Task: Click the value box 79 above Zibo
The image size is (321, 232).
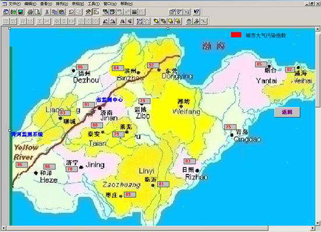Action: (x=144, y=101)
